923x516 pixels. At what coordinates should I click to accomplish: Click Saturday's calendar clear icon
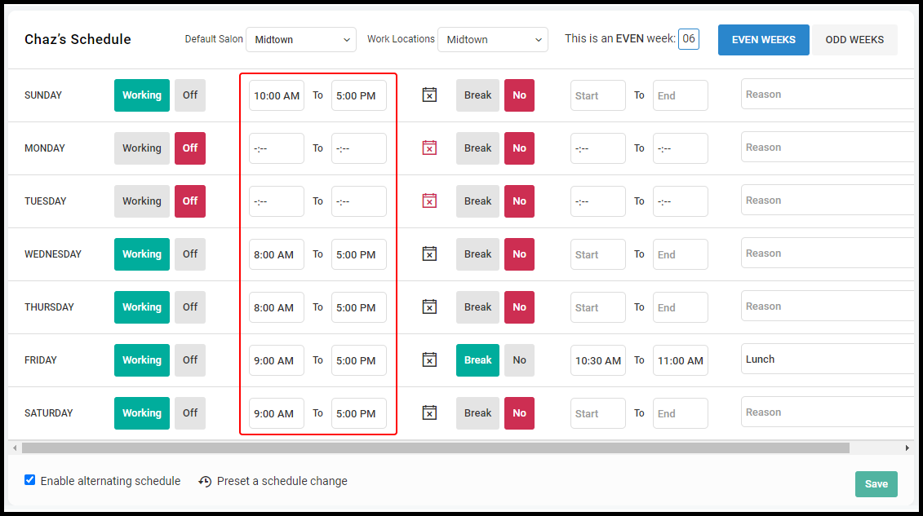(x=429, y=412)
